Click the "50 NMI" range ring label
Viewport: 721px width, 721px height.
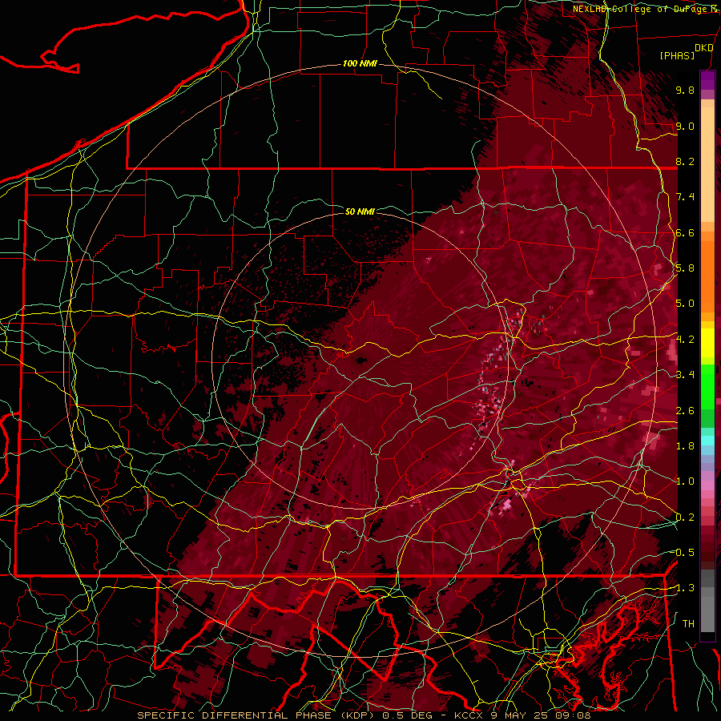360,211
